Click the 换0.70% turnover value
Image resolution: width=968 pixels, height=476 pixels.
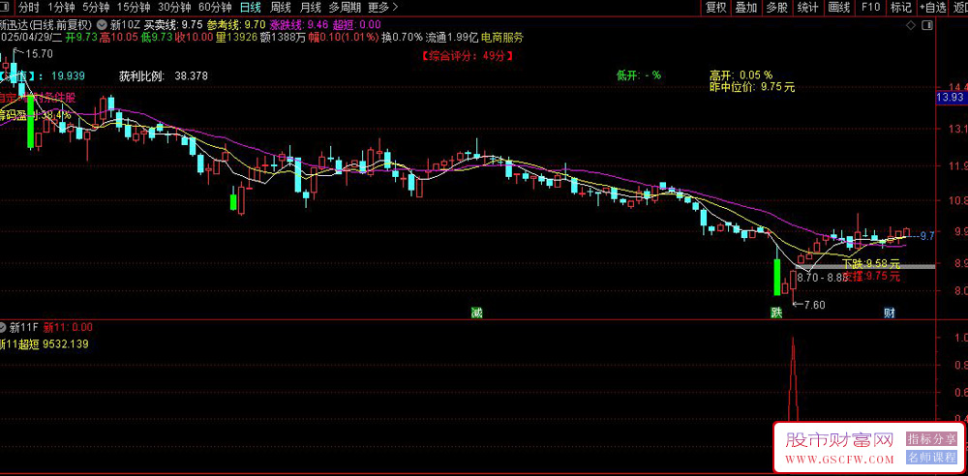tap(402, 37)
